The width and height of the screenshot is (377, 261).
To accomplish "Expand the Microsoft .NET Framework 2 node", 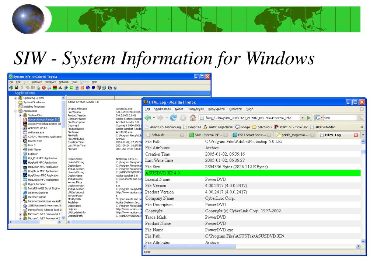I will (x=20, y=219).
